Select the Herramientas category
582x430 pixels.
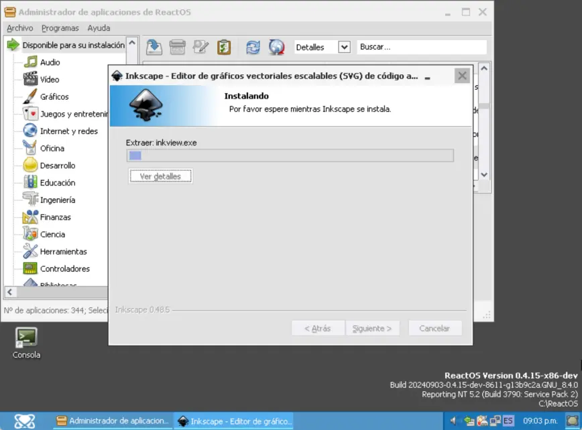tap(63, 251)
